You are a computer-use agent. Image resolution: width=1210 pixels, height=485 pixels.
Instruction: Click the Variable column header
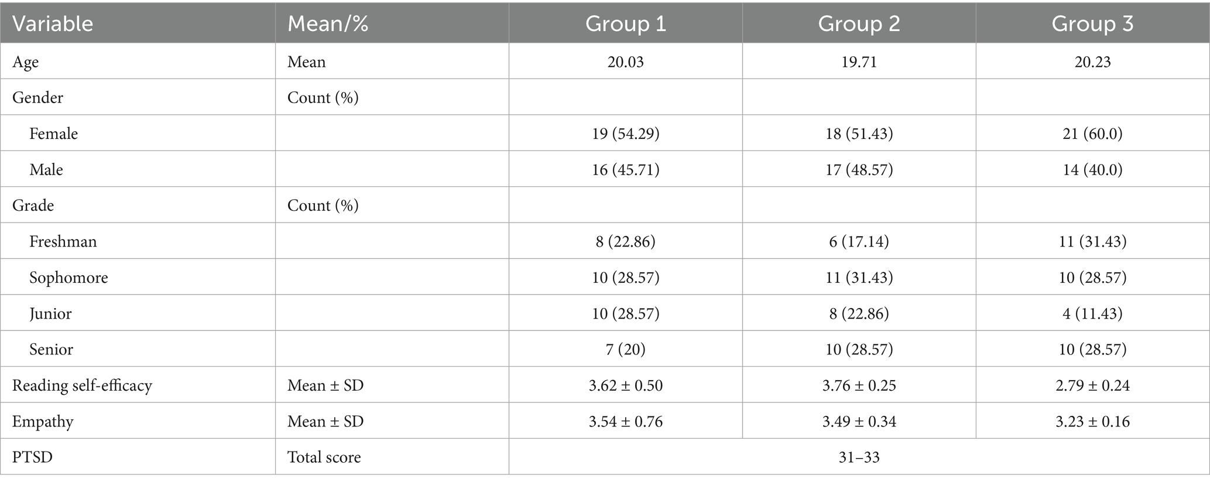pos(53,24)
